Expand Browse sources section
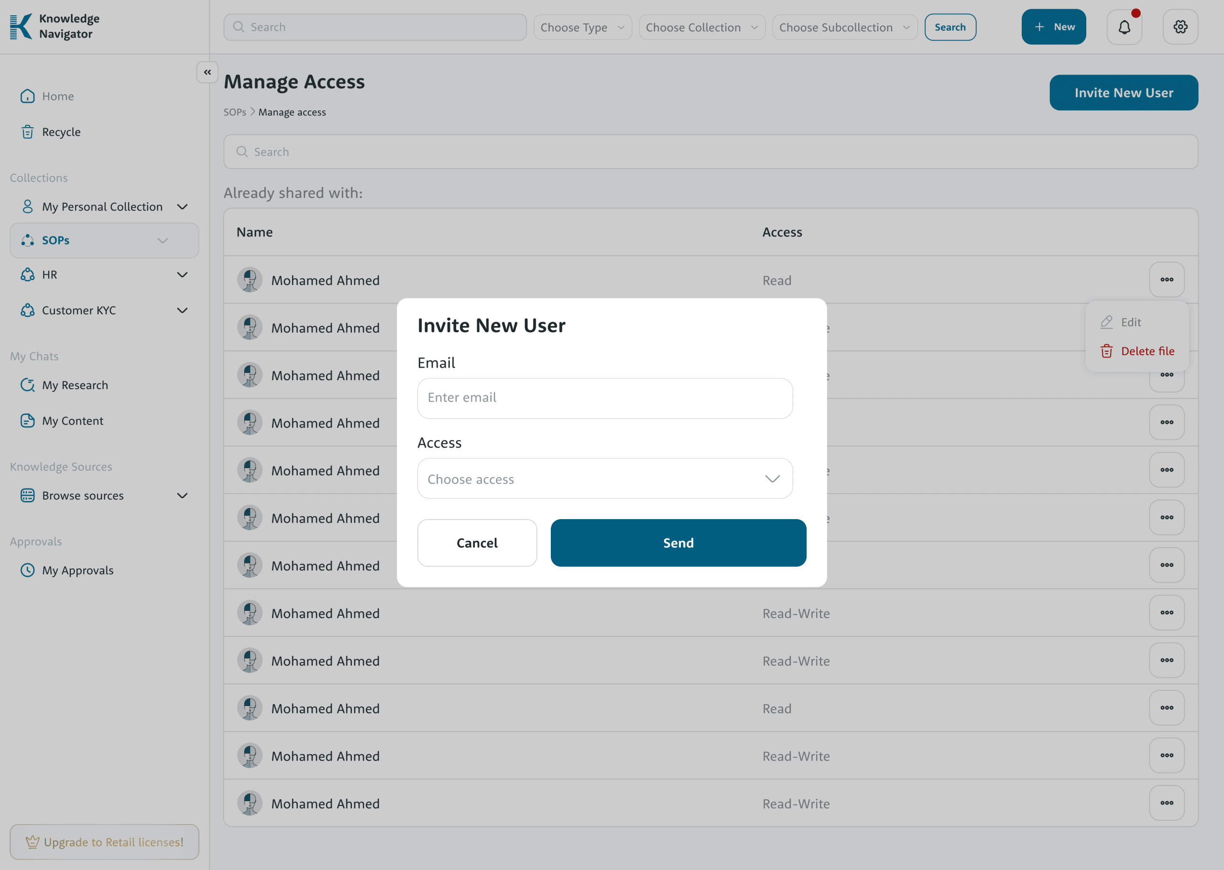The image size is (1224, 870). [182, 496]
